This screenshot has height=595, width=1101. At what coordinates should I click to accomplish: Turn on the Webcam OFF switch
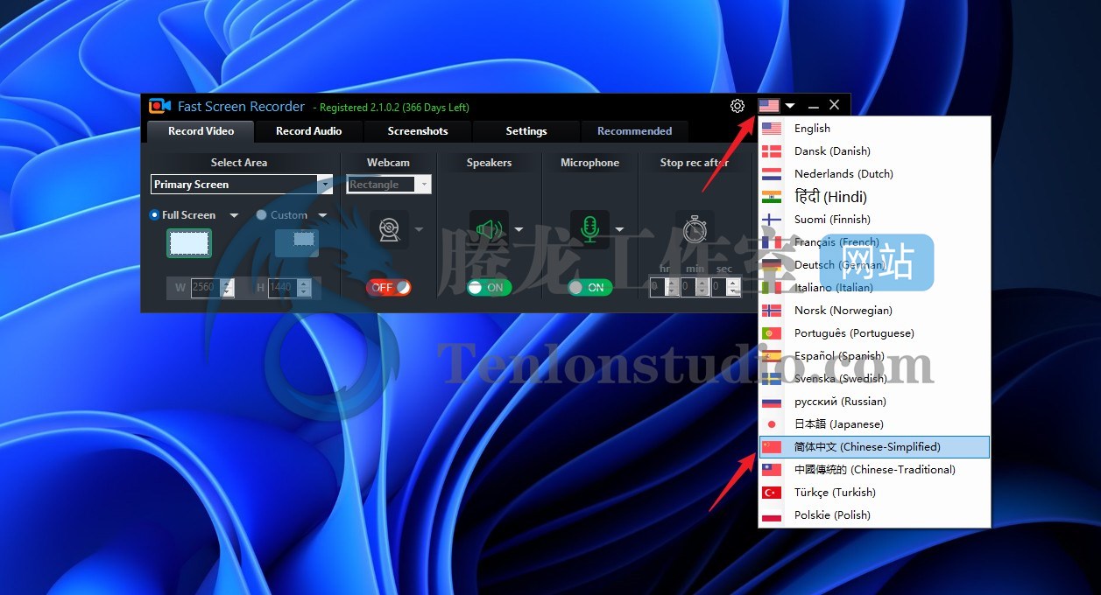pyautogui.click(x=389, y=287)
